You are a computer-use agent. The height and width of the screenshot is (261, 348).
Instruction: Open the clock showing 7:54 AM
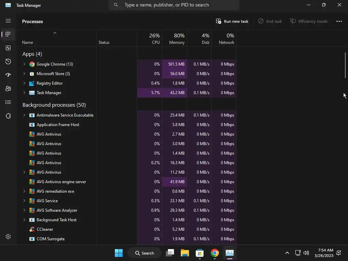point(324,253)
